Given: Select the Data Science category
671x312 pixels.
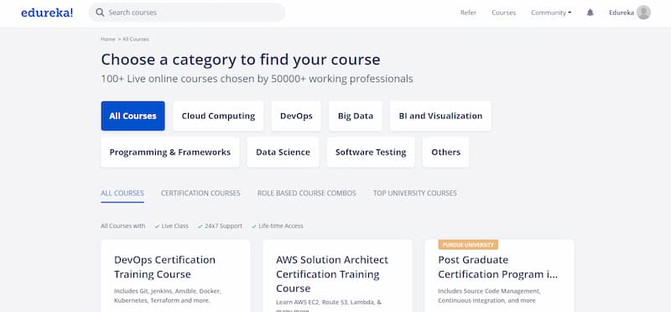Looking at the screenshot, I should 283,153.
